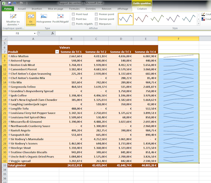Click the Excel application icon in title bar
The width and height of the screenshot is (211, 183).
pos(4,3)
